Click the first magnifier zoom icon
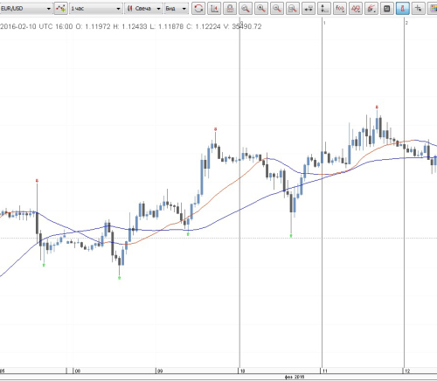The image size is (437, 381). [246, 9]
